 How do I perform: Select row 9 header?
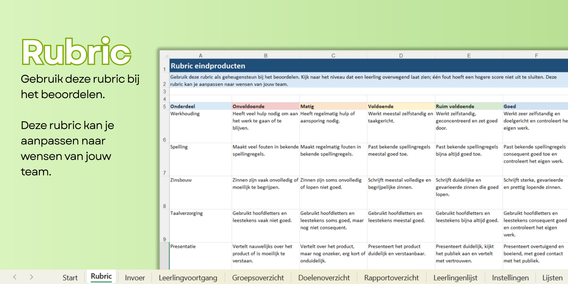click(164, 226)
